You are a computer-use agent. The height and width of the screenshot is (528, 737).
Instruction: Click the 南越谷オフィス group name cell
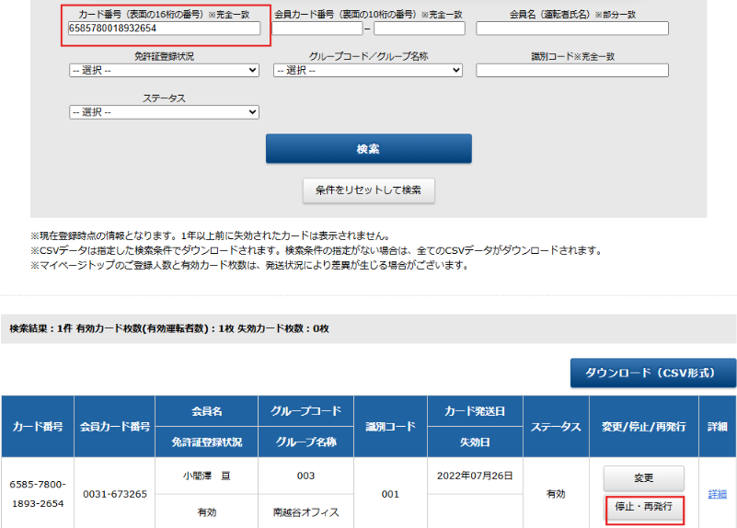tap(306, 512)
